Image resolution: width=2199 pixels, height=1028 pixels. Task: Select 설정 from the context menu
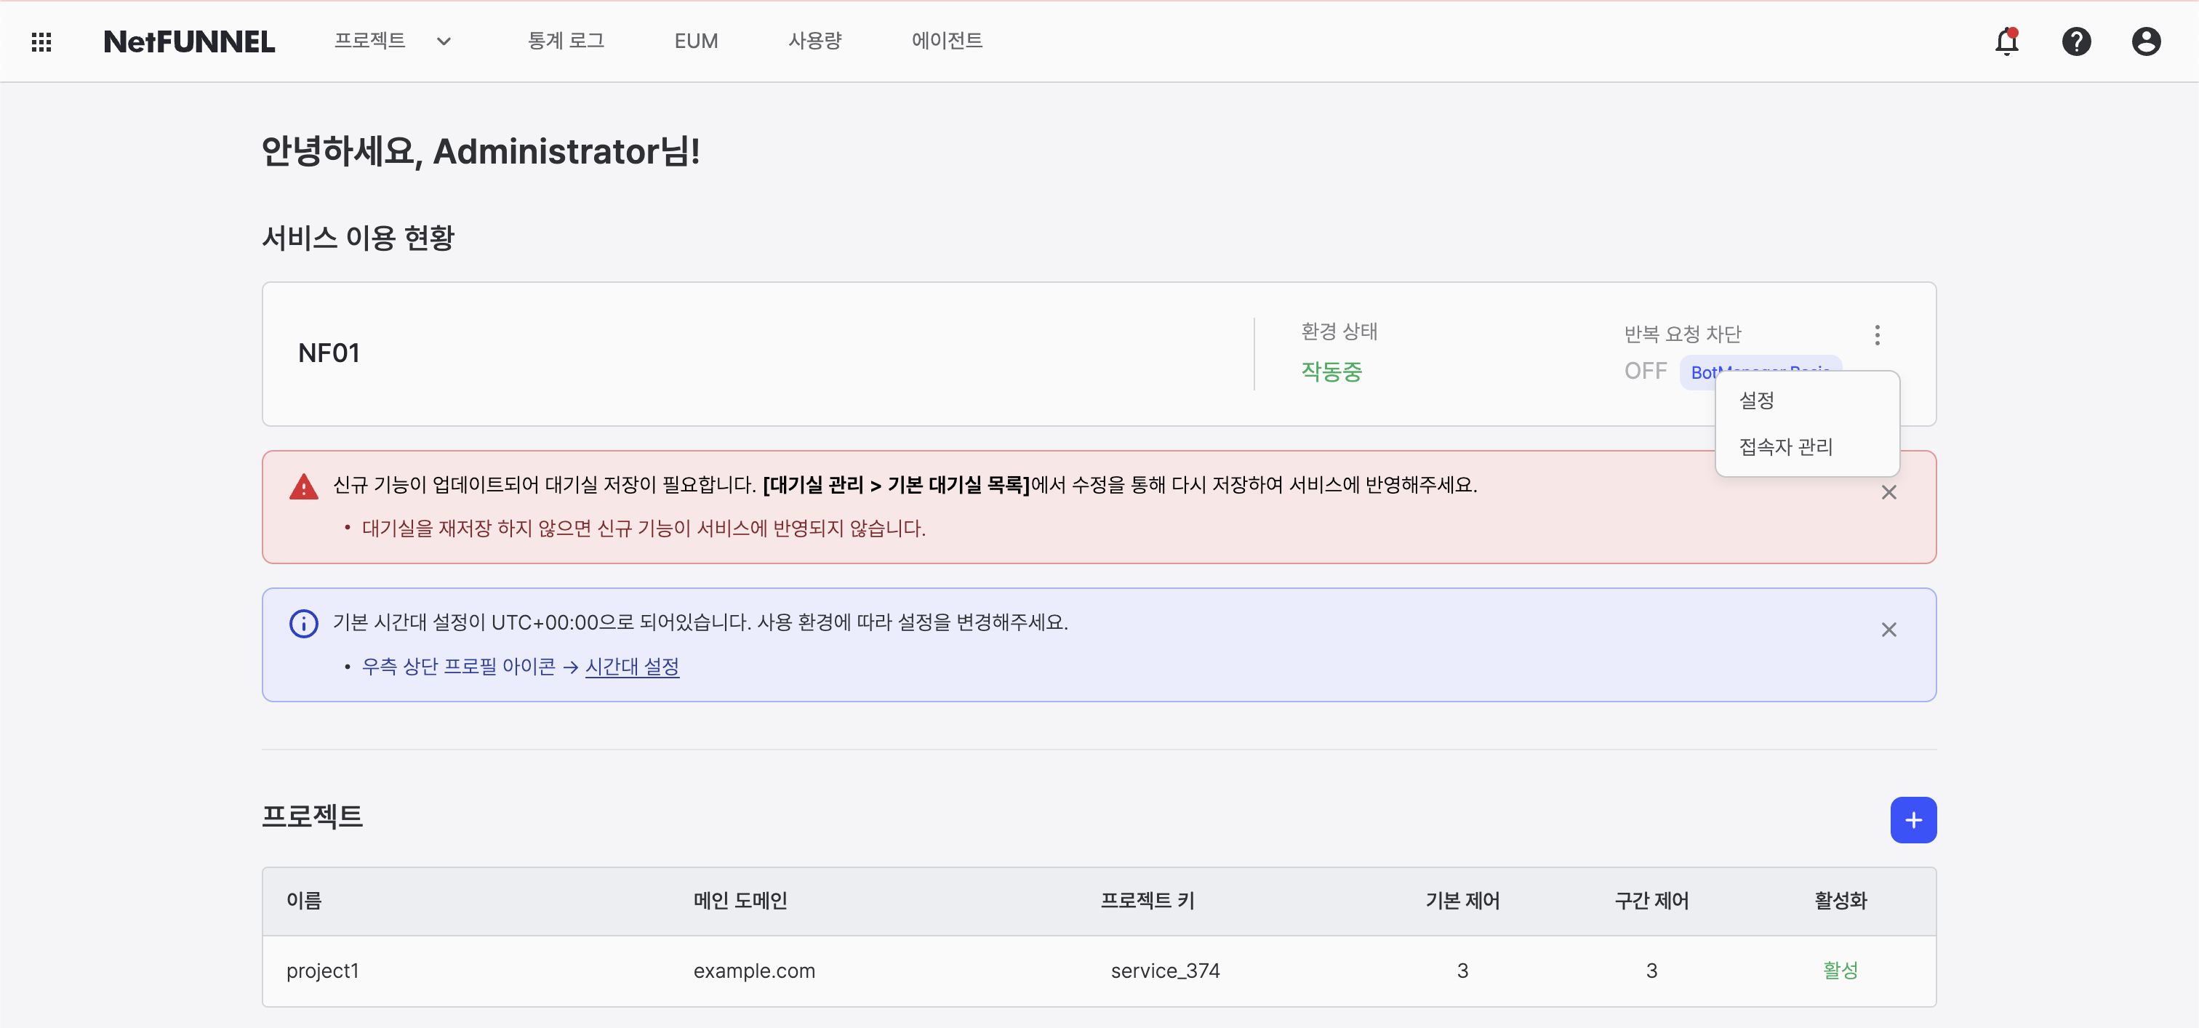click(1756, 400)
